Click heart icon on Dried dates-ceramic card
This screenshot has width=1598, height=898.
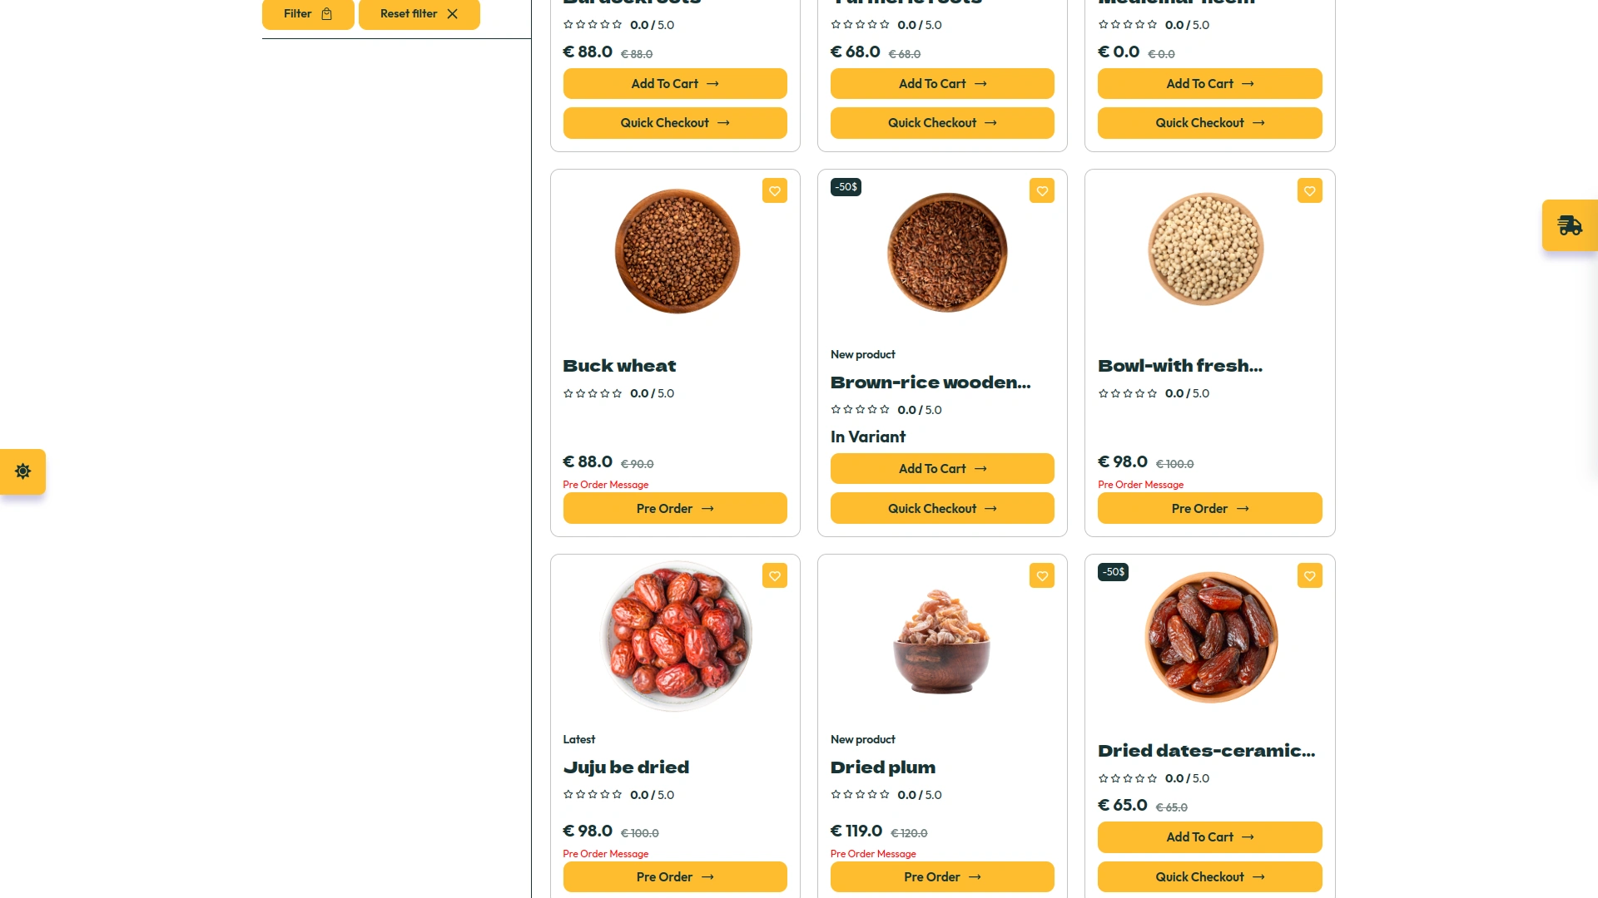click(1309, 576)
